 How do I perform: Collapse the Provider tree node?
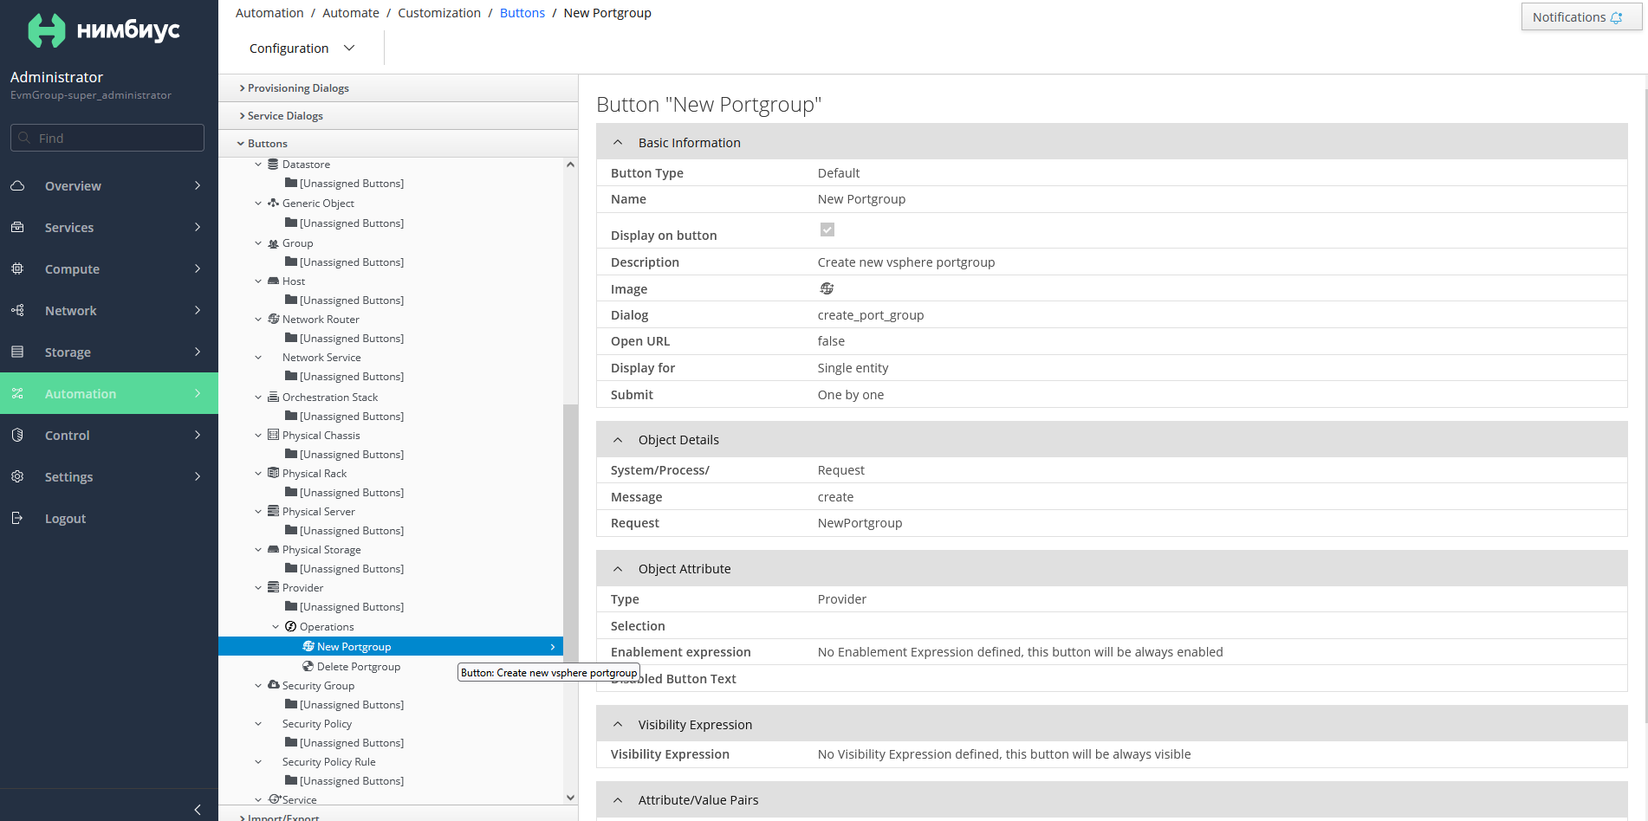click(x=258, y=588)
